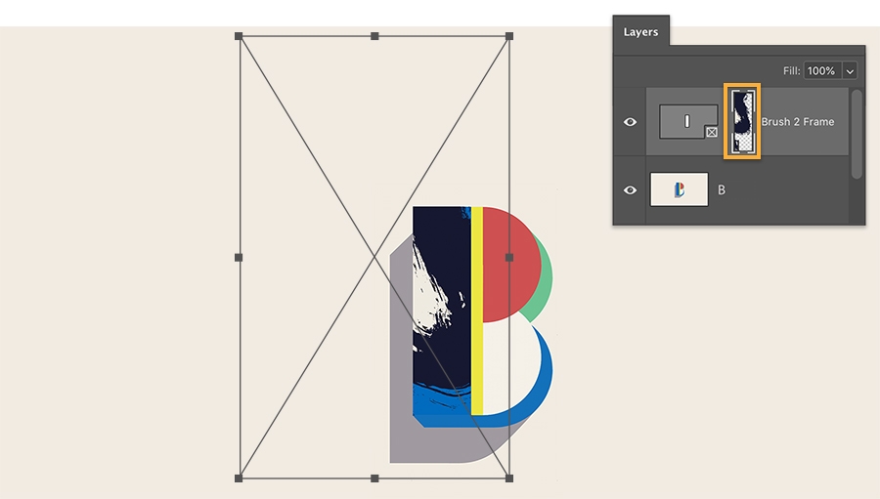Viewport: 880px width, 499px height.
Task: Select the frame thumbnail of Brush 2 Frame
Action: (x=688, y=122)
